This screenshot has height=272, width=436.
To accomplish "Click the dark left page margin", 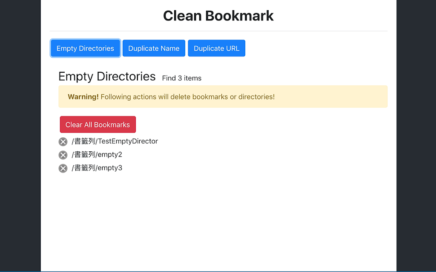I will (20, 136).
